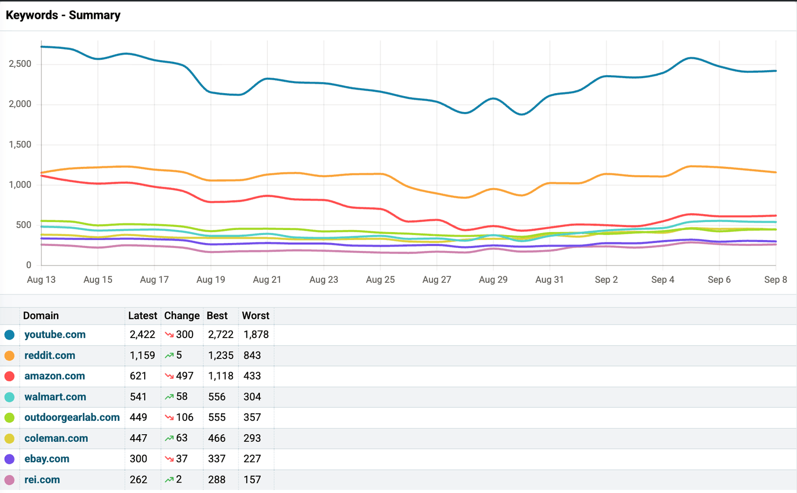Open the coleman.com domain link
The width and height of the screenshot is (797, 493).
[x=56, y=438]
